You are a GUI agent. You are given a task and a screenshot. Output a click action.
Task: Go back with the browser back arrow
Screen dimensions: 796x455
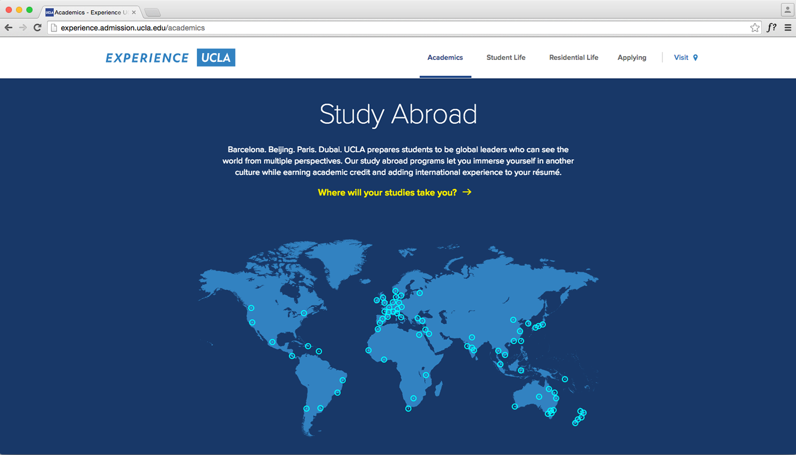point(8,27)
